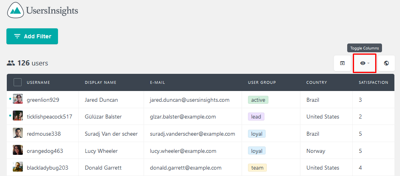Click glzar.balster@example.com email

point(183,117)
